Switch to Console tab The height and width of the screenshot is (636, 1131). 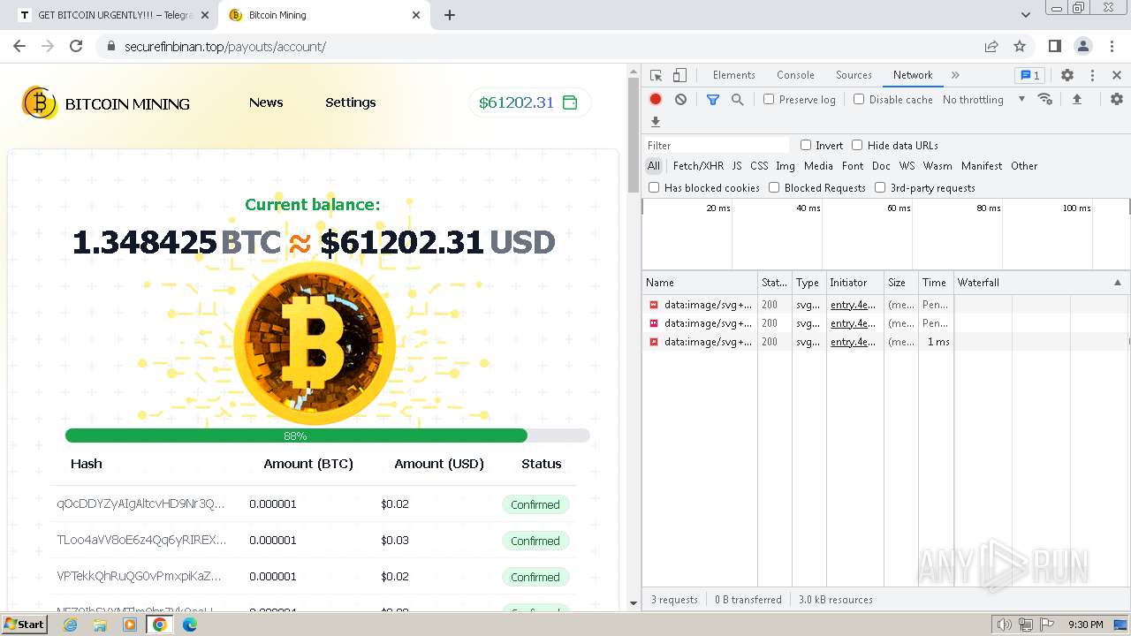point(795,75)
